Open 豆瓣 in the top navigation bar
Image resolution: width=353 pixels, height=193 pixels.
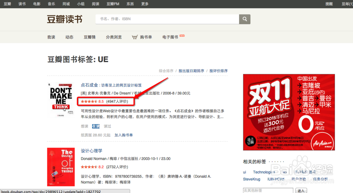[7, 4]
